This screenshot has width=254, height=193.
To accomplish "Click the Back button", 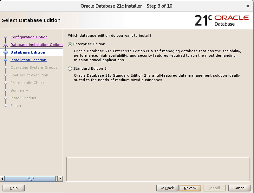I will [167, 188].
